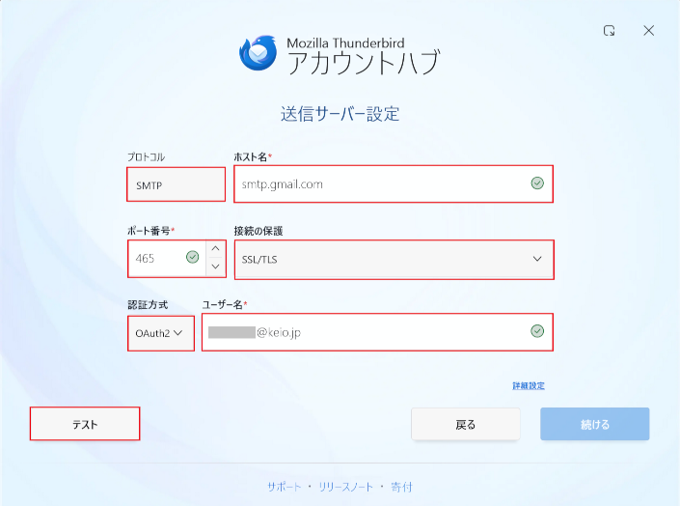Close the Account Hub dialog
Image resolution: width=680 pixels, height=506 pixels.
click(x=649, y=31)
